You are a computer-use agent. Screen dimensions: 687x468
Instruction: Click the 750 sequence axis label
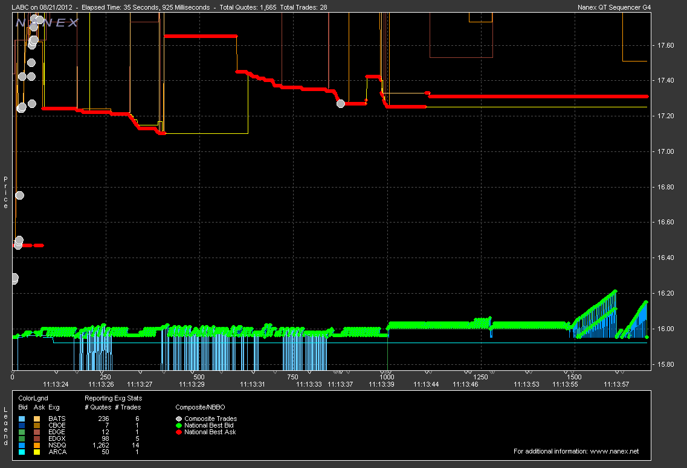292,376
